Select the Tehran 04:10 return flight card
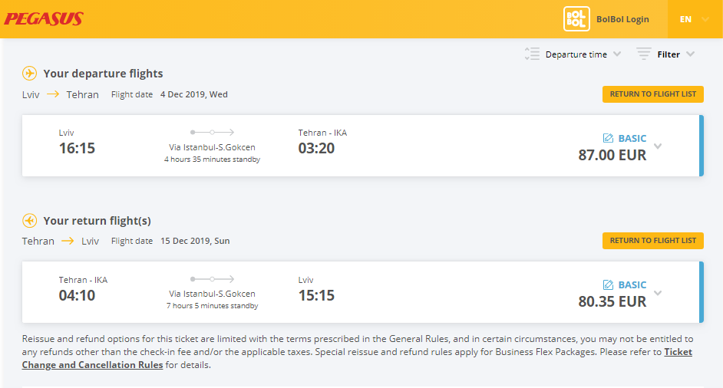723x388 pixels. [x=362, y=292]
